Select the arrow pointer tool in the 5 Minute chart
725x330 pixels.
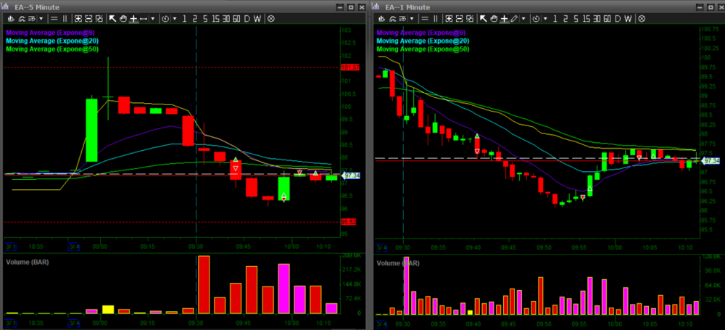[113, 18]
